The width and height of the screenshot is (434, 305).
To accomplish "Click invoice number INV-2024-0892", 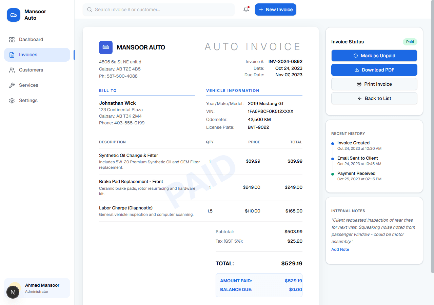I will [x=285, y=61].
